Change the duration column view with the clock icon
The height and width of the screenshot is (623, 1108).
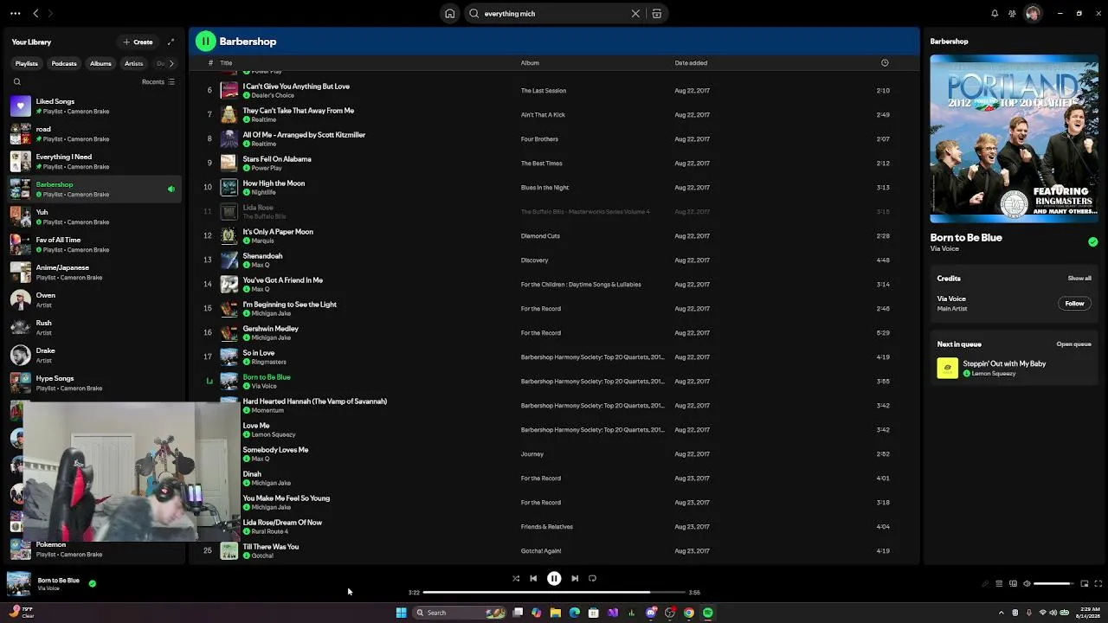tap(884, 63)
